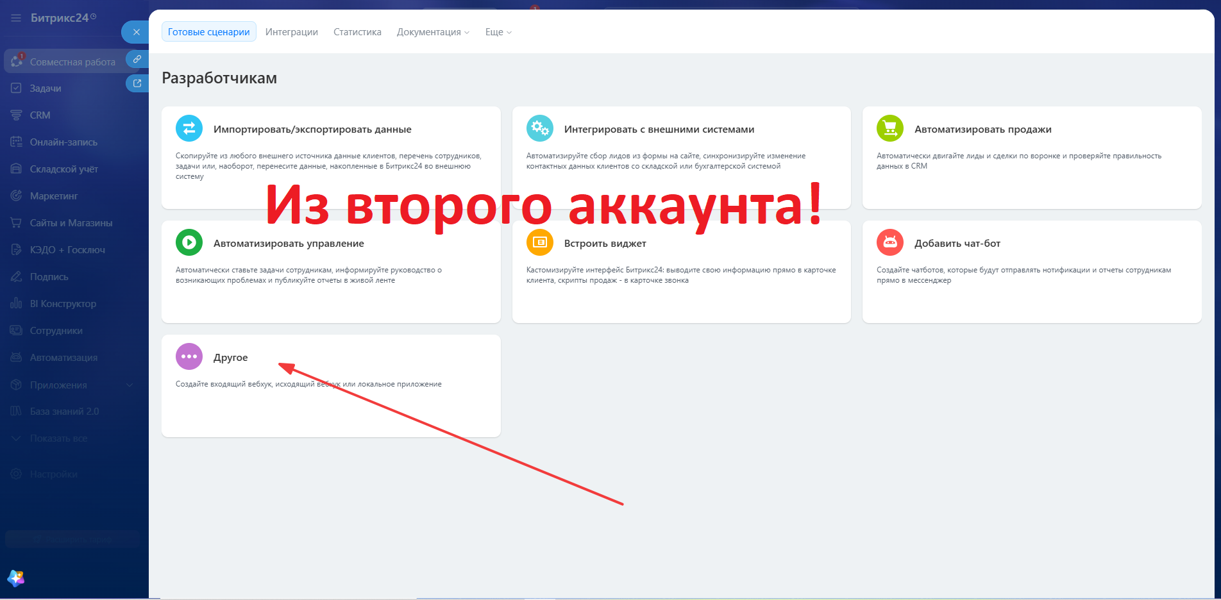Click the Задачи checkbox icon in sidebar

pyautogui.click(x=17, y=88)
